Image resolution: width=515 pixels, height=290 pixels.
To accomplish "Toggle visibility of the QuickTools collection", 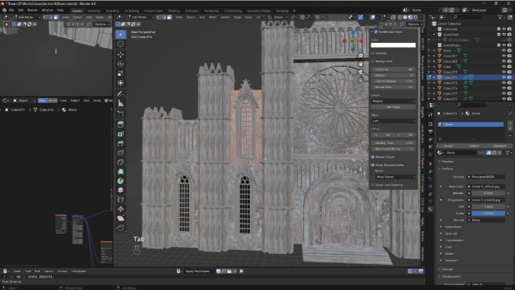I will click(504, 34).
